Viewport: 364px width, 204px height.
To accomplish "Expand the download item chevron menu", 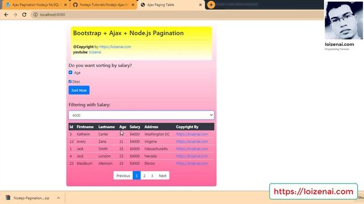I will (58, 198).
